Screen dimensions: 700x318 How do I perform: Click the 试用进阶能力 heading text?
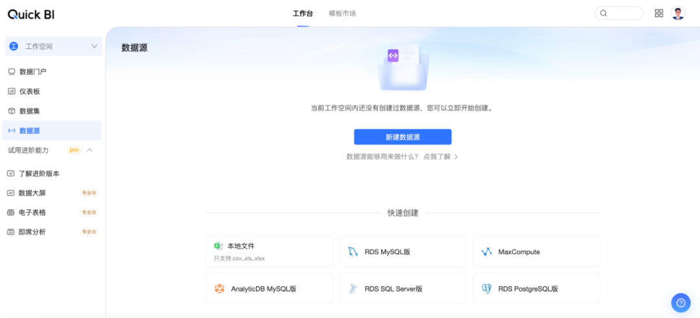[x=28, y=150]
